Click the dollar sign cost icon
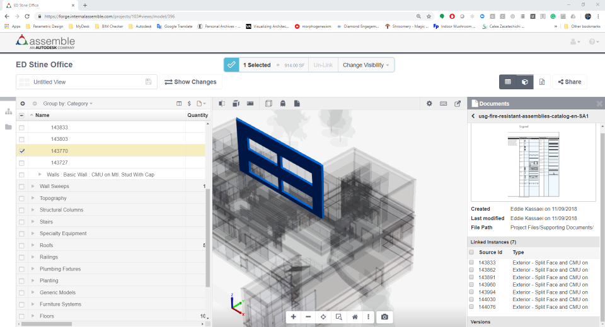 coord(189,104)
